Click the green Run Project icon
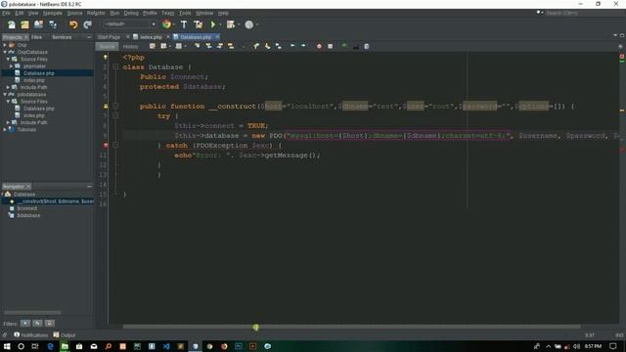The width and height of the screenshot is (626, 352). [213, 24]
